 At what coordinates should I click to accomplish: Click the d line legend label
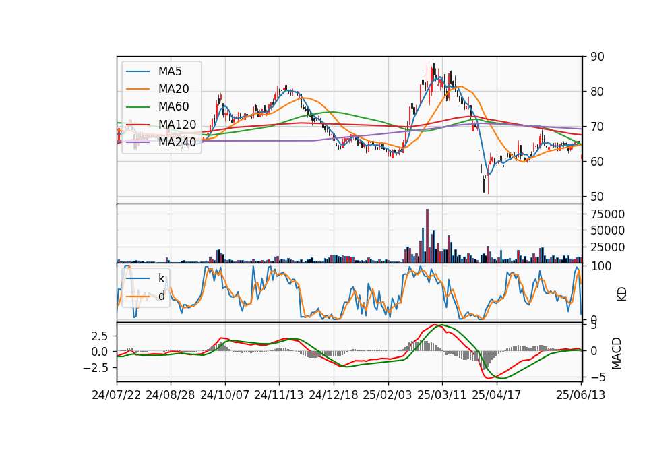161,296
